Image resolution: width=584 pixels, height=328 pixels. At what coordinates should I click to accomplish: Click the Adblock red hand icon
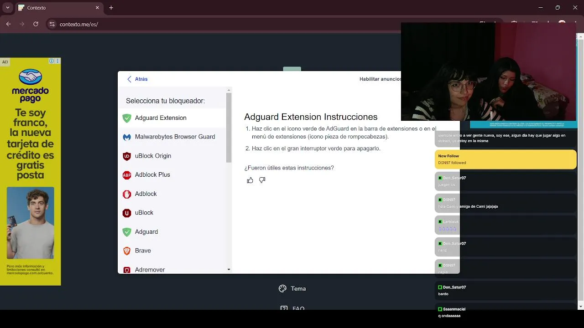[127, 194]
